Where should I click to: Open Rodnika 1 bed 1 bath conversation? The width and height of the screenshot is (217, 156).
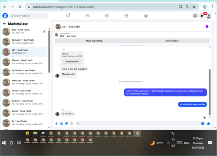coord(24,103)
